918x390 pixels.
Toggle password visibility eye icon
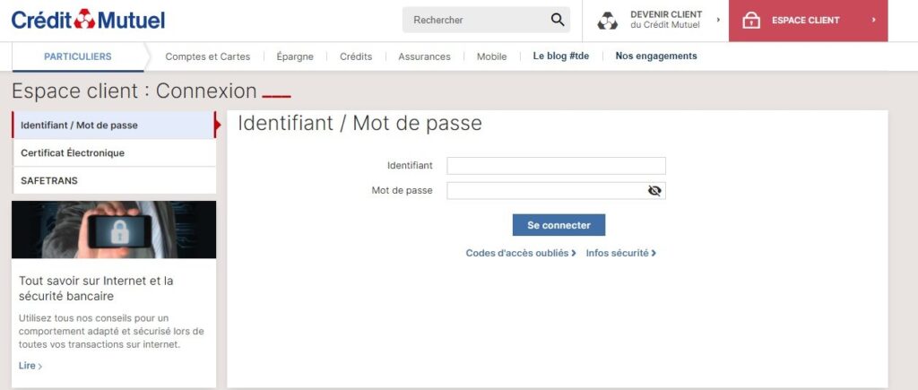click(654, 190)
